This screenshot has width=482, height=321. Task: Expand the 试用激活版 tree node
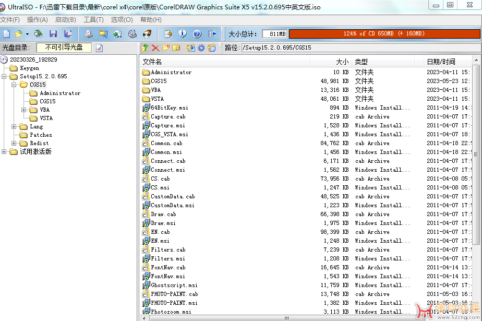tap(4, 151)
